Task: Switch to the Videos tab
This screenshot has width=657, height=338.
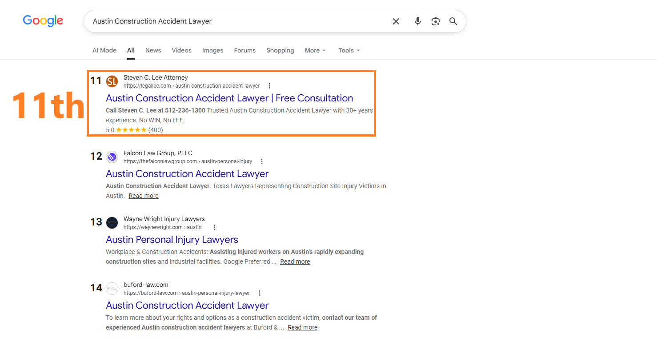Action: (x=182, y=50)
